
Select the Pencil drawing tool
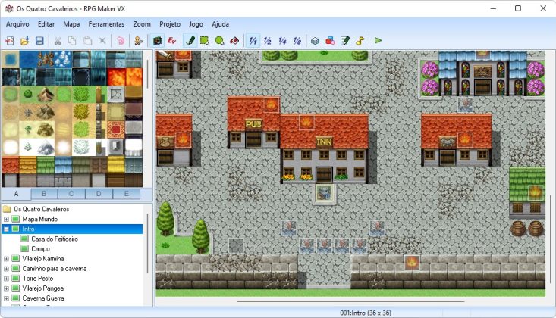pos(190,41)
